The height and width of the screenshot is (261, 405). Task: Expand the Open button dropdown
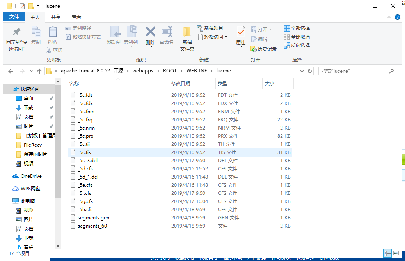270,29
